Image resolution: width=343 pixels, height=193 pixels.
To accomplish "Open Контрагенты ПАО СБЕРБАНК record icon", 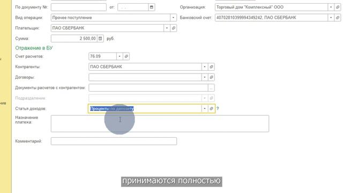I will 211,66.
